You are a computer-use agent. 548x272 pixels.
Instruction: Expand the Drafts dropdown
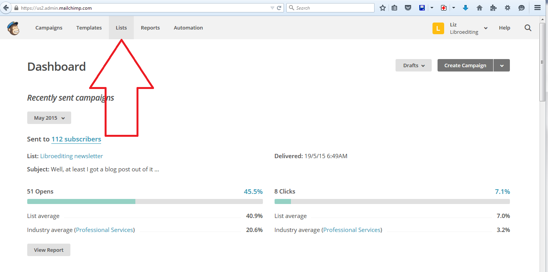coord(413,65)
